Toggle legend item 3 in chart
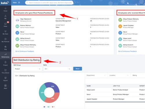The height and width of the screenshot is (109, 145). click(x=53, y=107)
